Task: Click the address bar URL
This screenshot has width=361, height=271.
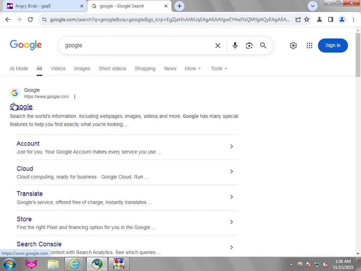Action: click(170, 20)
